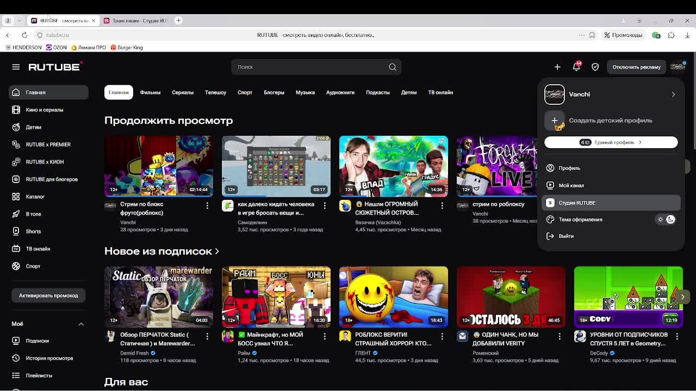Select the Аудиокниги category tab
Image resolution: width=696 pixels, height=391 pixels.
coord(340,92)
